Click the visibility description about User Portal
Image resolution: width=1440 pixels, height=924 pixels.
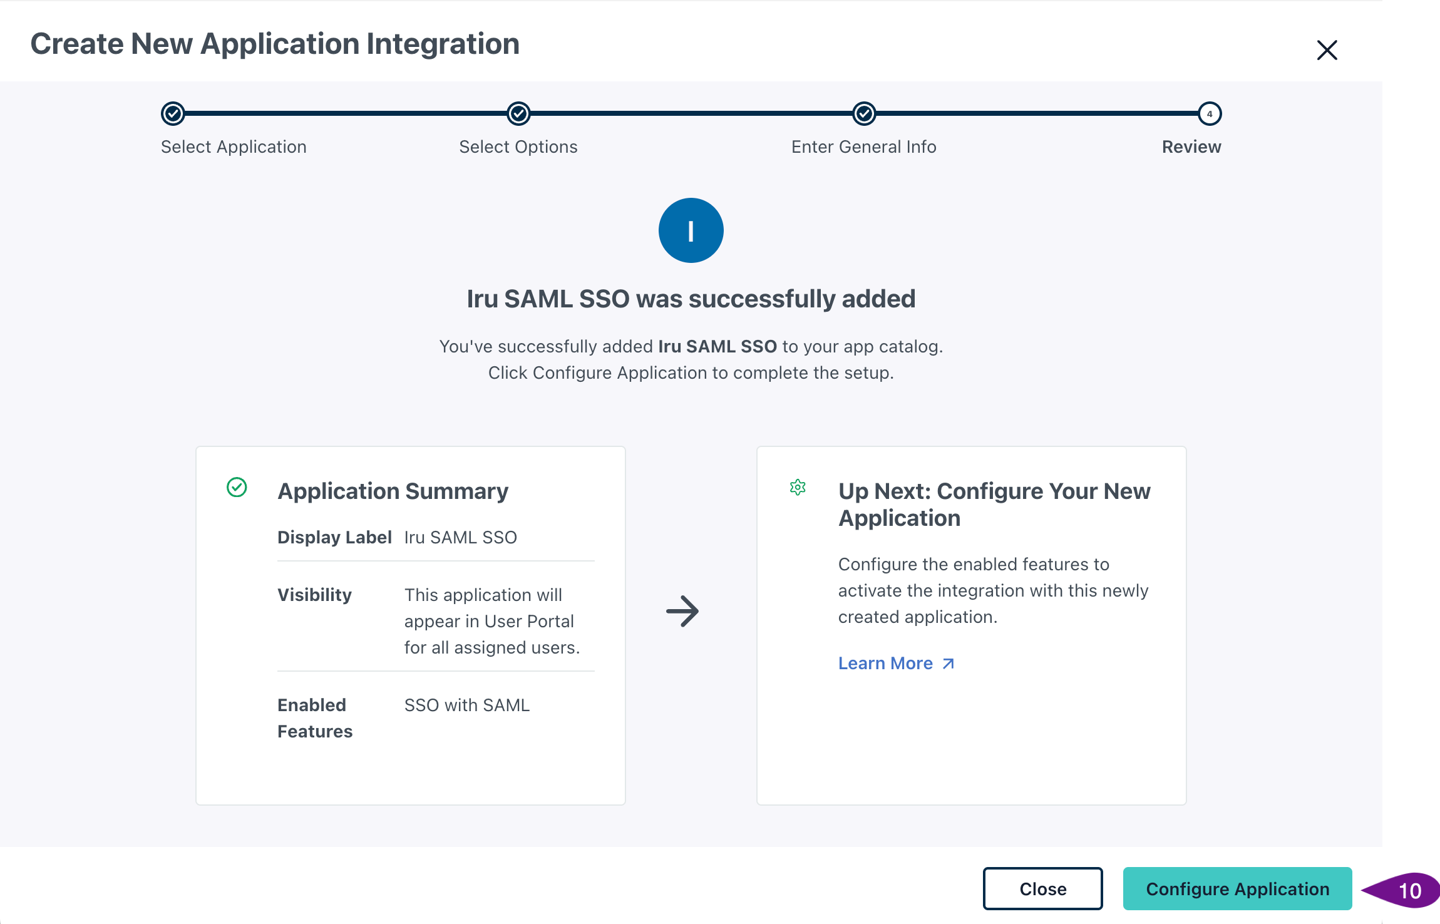click(x=492, y=621)
